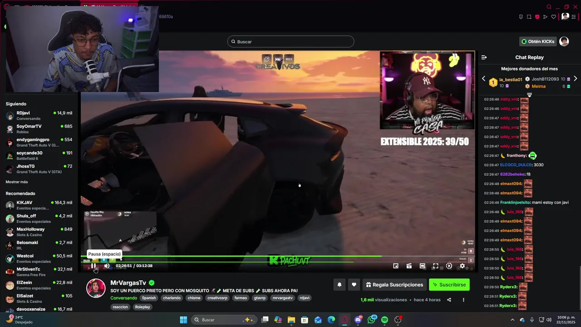Open Microsoft Store from taskbar
This screenshot has height=327, width=581.
(x=305, y=320)
